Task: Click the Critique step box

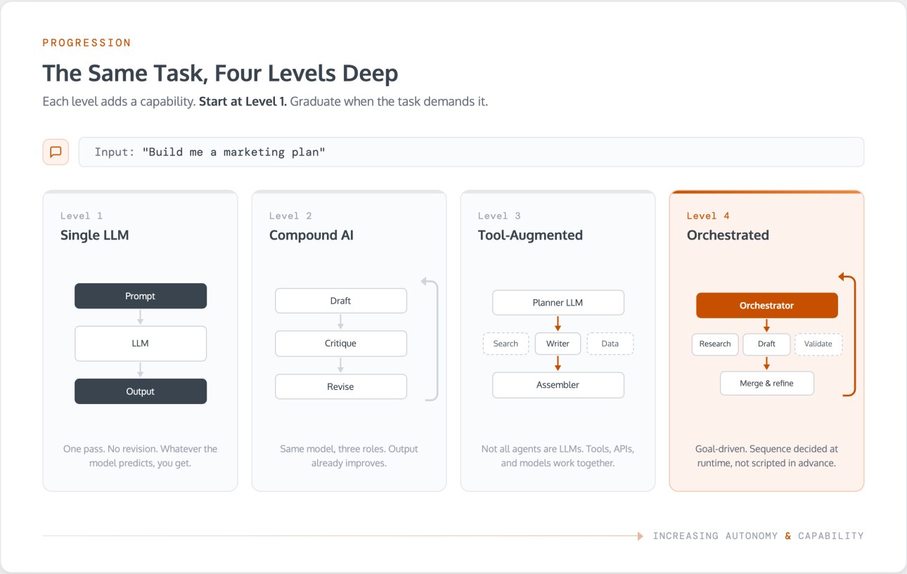Action: coord(341,344)
